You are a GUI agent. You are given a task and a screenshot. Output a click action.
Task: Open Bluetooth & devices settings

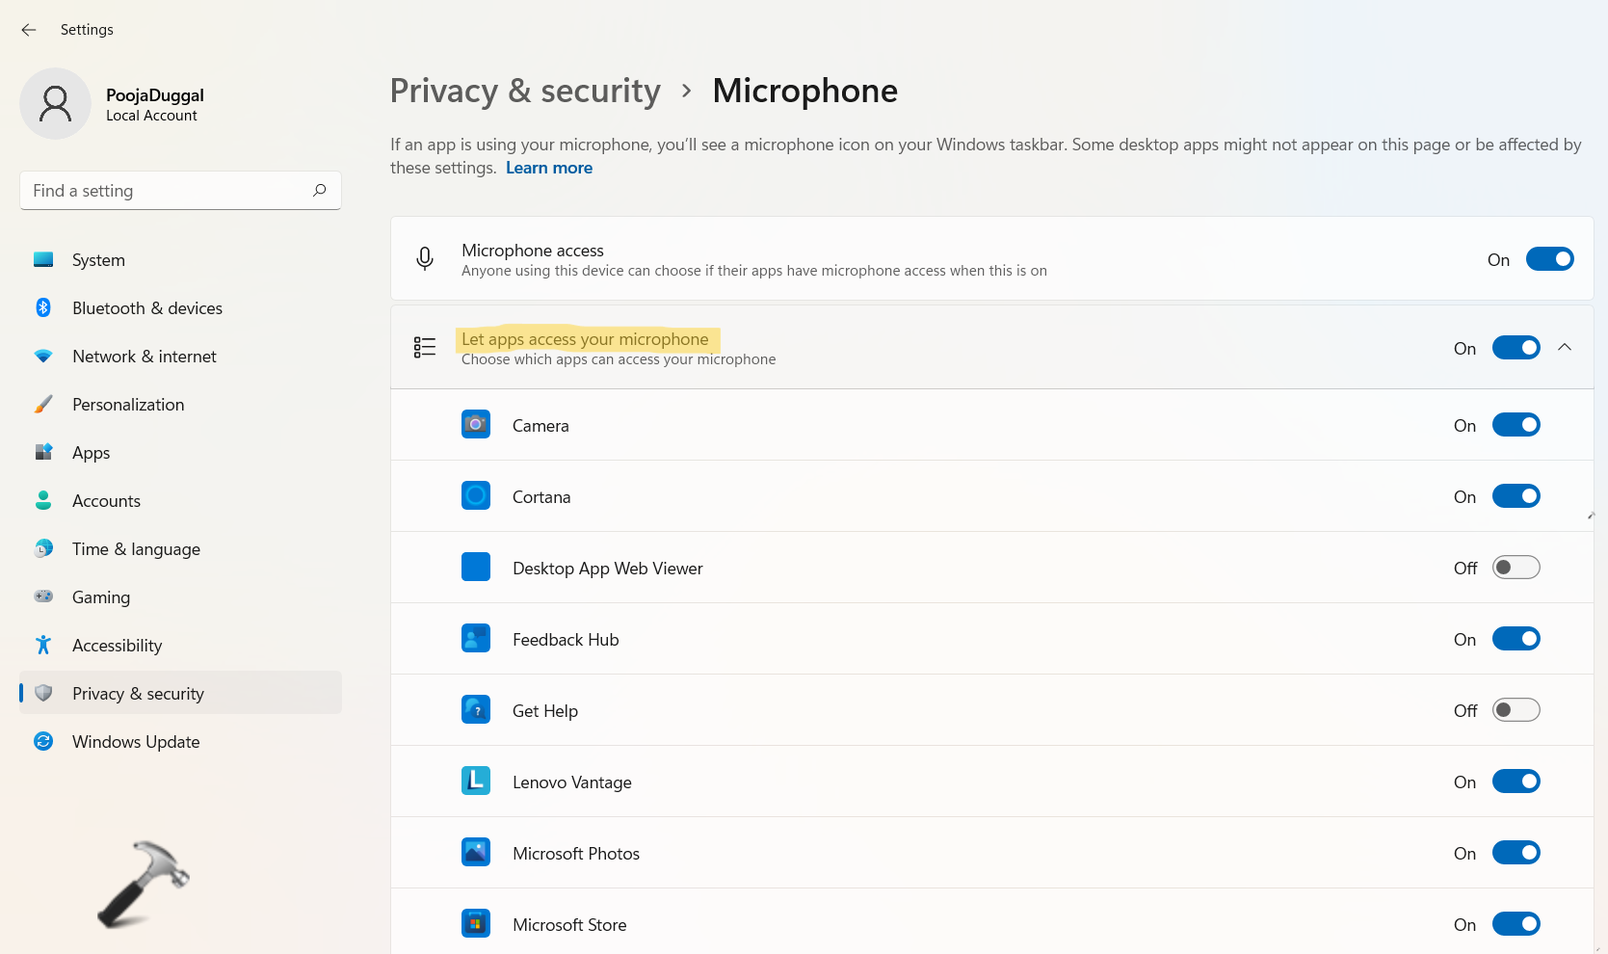146,308
